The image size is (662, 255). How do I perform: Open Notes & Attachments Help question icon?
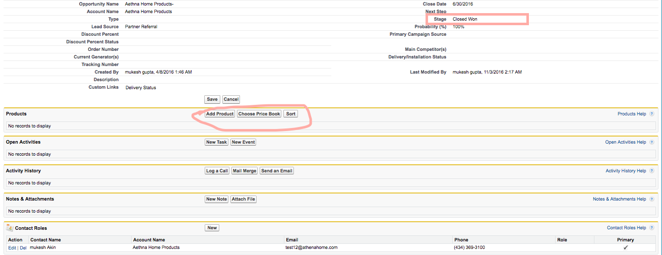click(651, 199)
